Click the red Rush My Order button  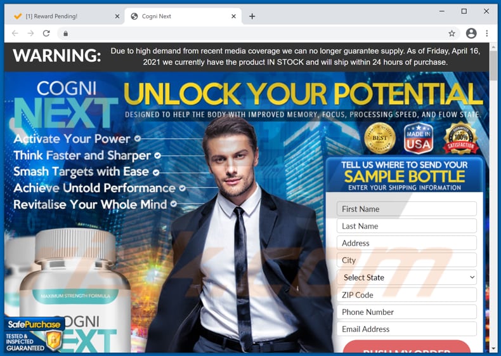(x=407, y=347)
